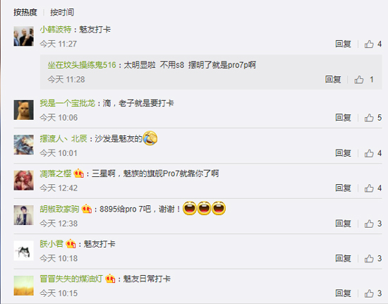Sort comments by 按时间
This screenshot has width=388, height=304.
tap(62, 12)
